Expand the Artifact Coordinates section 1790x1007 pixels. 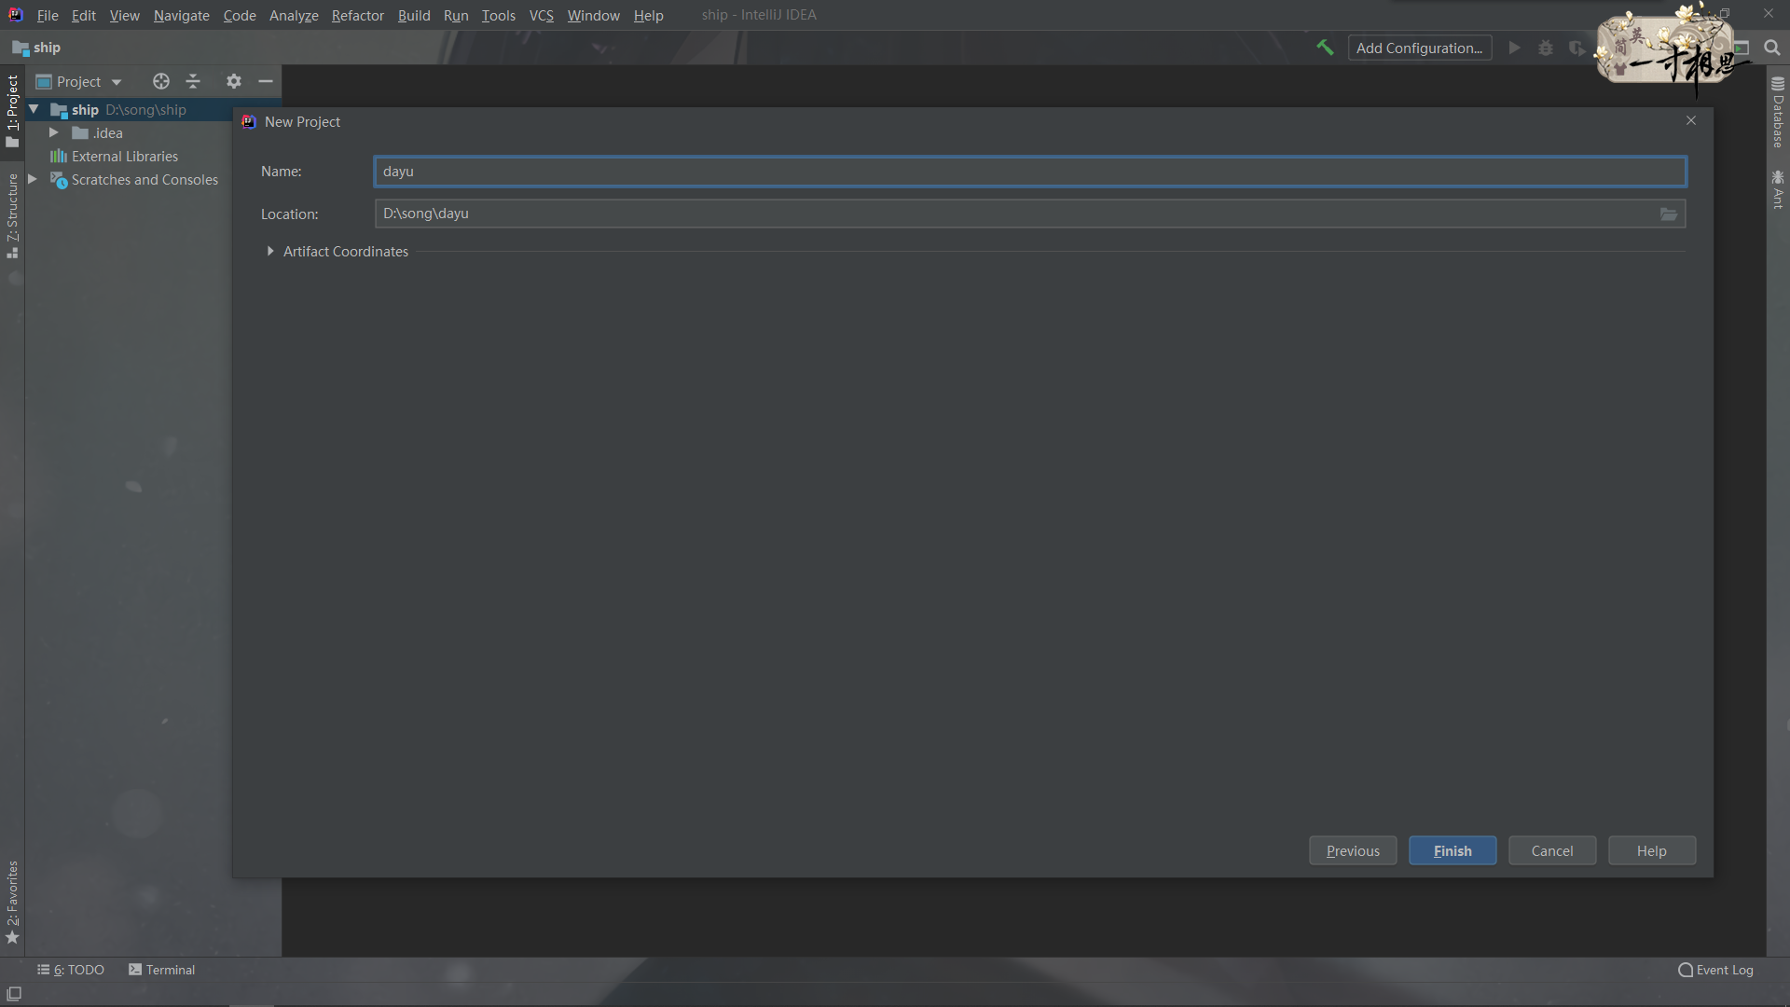pyautogui.click(x=270, y=252)
